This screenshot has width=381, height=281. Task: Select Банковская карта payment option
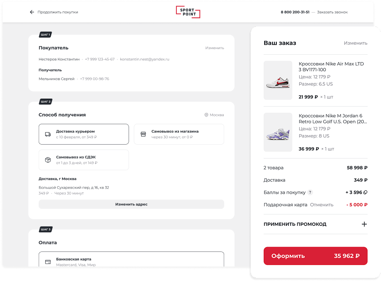[x=131, y=259]
